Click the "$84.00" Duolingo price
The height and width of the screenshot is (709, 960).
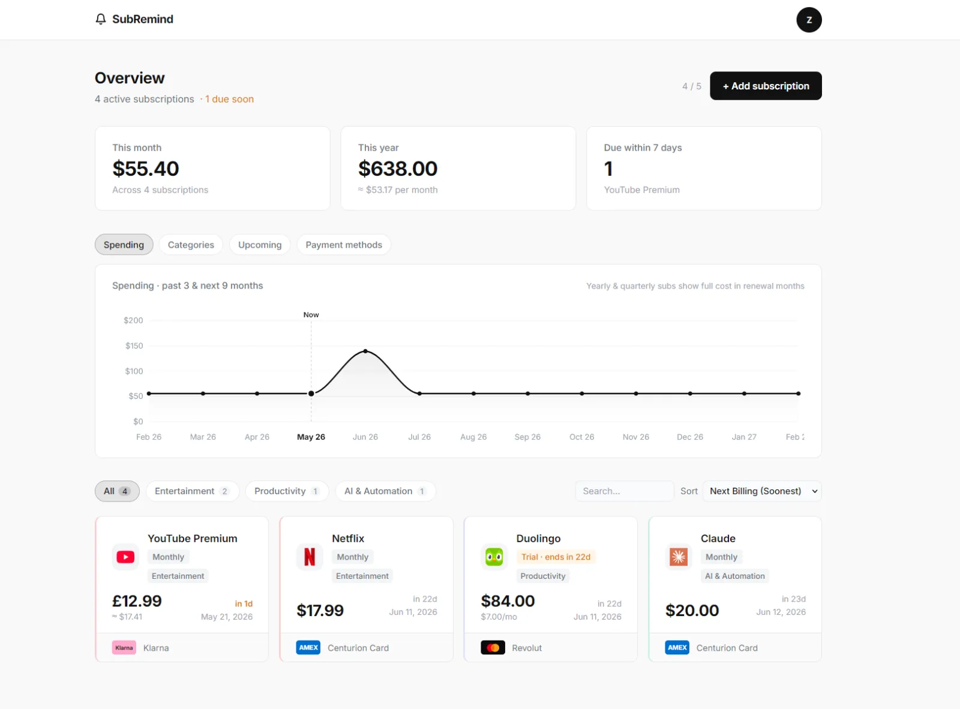[x=508, y=601]
